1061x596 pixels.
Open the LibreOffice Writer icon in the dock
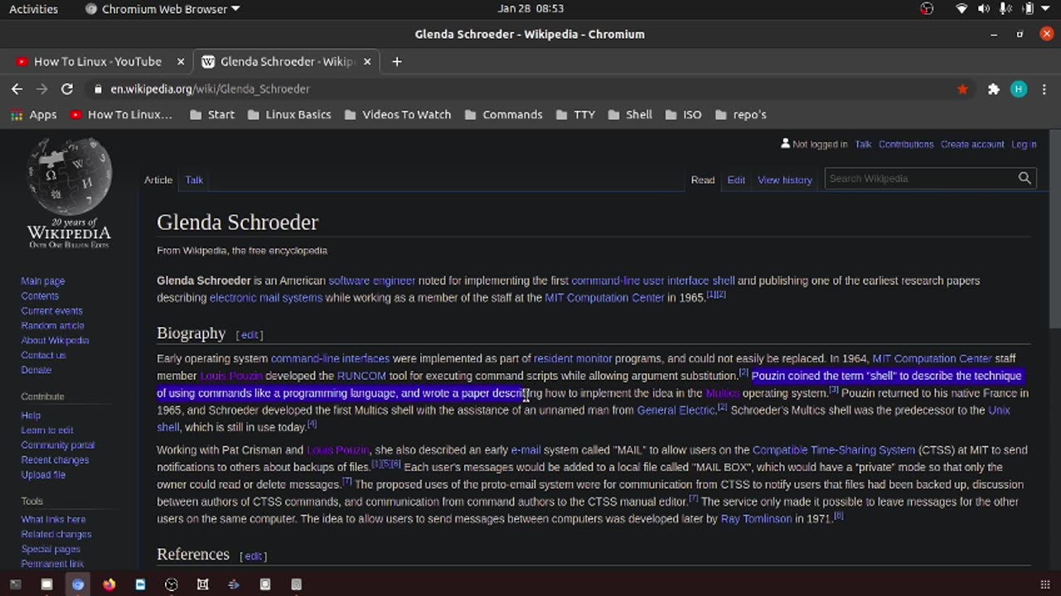pyautogui.click(x=140, y=584)
